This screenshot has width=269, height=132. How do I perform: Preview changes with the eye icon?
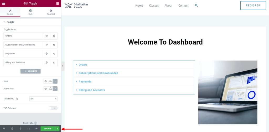37,129
